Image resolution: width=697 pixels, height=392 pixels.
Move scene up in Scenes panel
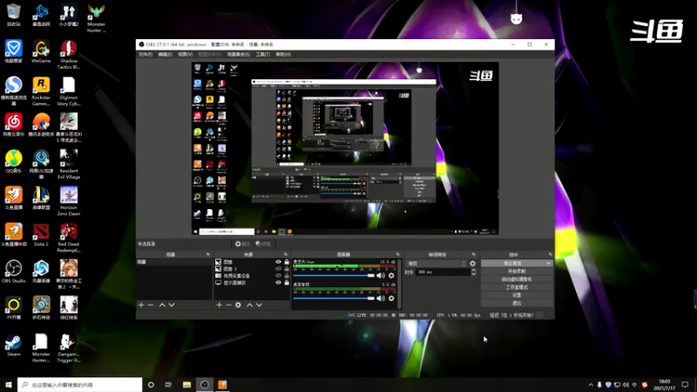(162, 305)
